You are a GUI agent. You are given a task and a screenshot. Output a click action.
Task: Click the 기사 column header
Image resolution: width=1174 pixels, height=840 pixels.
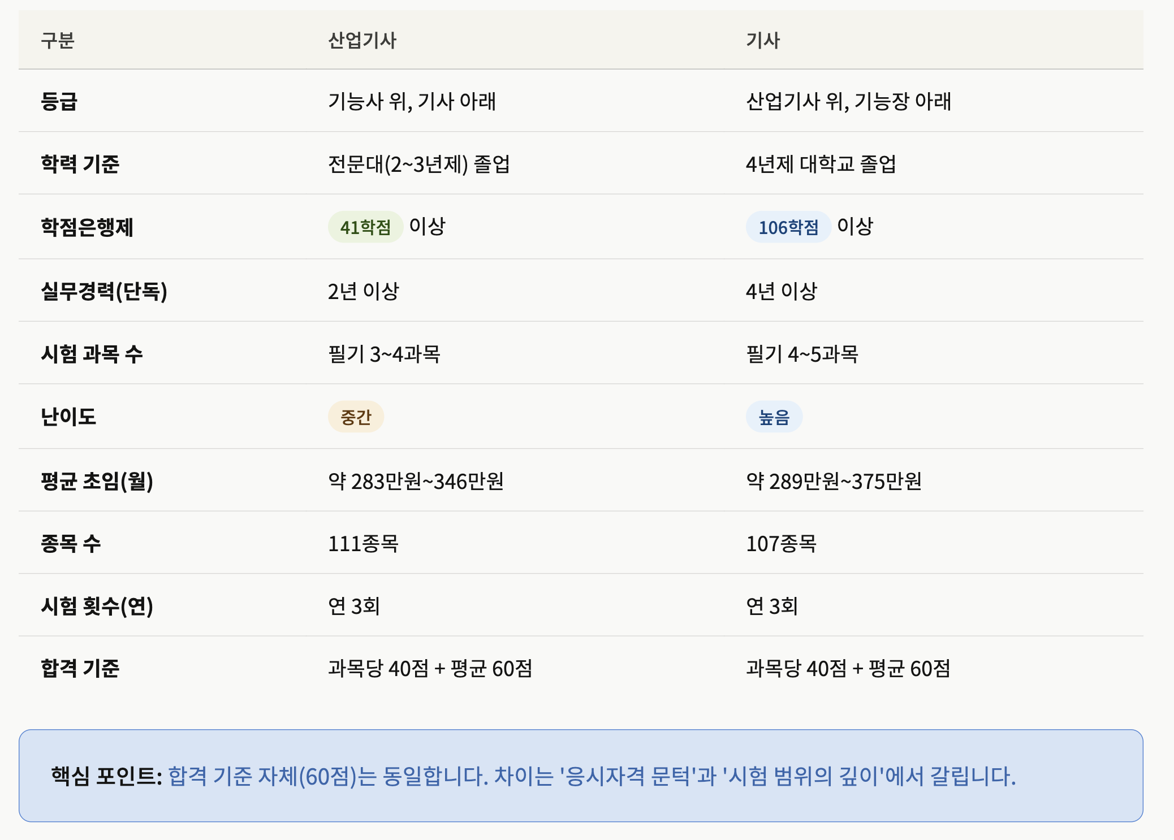[x=763, y=40]
